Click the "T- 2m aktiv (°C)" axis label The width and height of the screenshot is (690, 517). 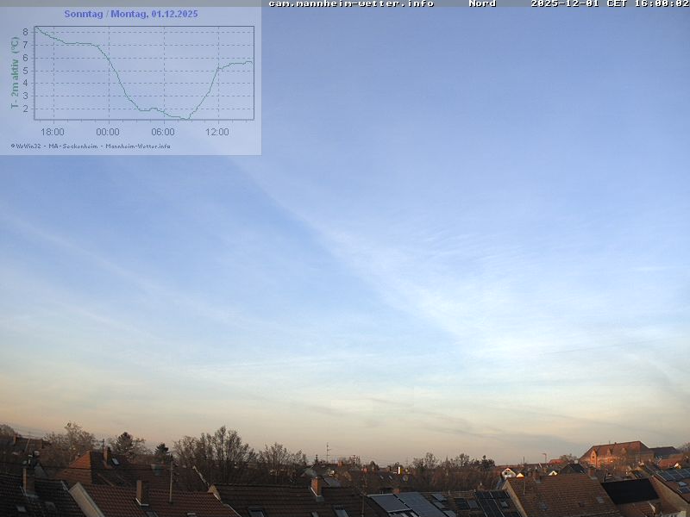(15, 73)
